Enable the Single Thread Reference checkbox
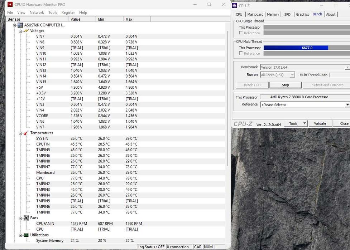Image resolution: width=350 pixels, height=250 pixels. click(x=241, y=33)
